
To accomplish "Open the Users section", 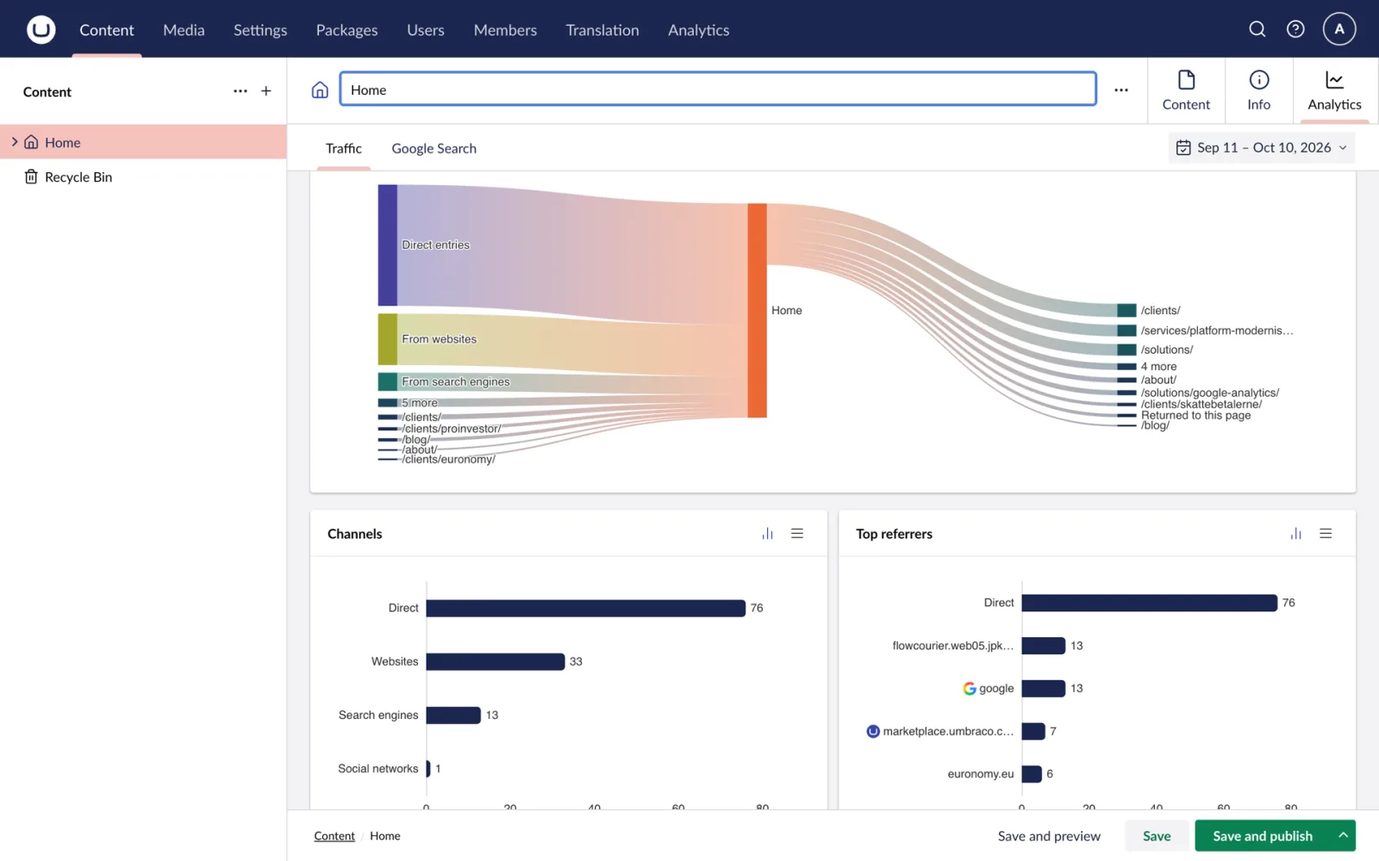I will tap(426, 30).
